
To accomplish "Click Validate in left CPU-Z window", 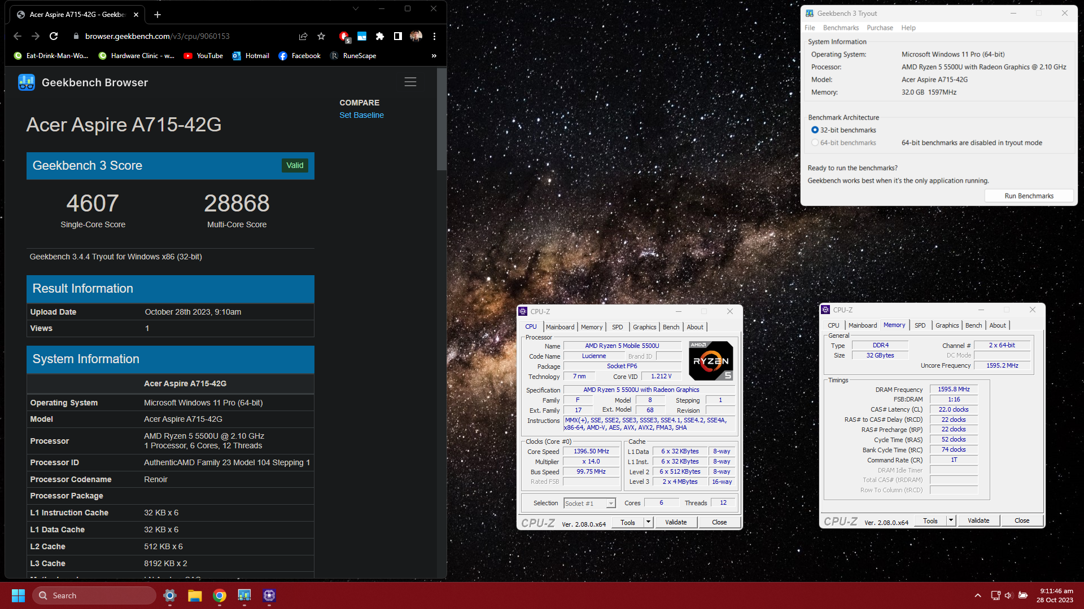I will click(676, 522).
